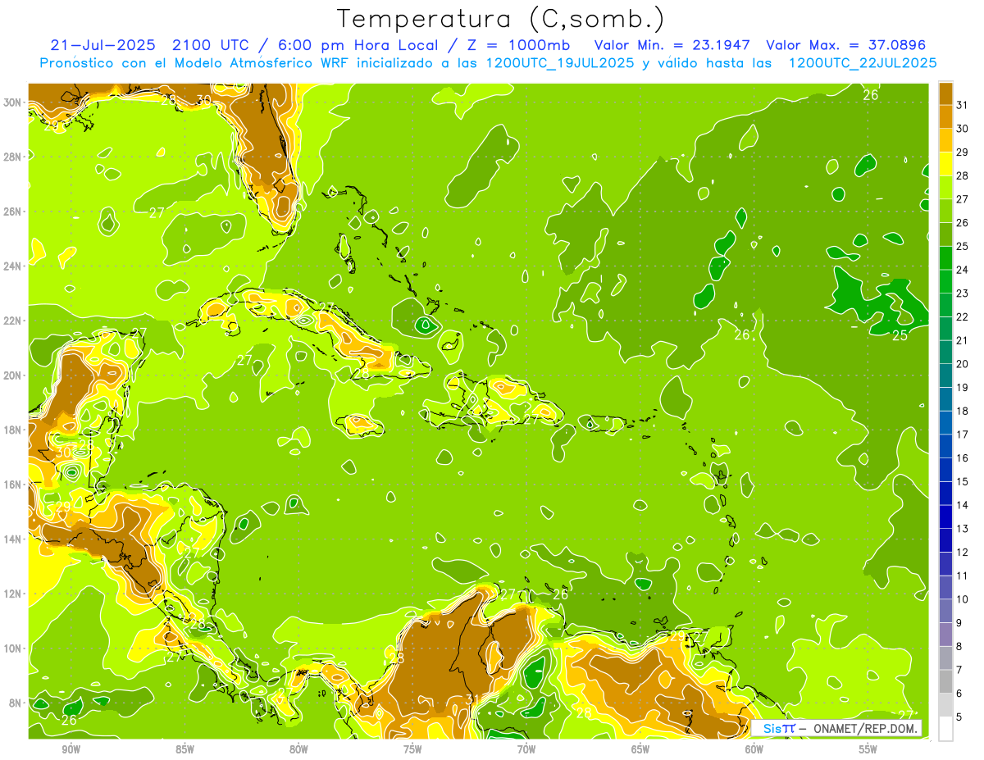Click 'Valor Max. = 37.0896' text

pyautogui.click(x=847, y=45)
